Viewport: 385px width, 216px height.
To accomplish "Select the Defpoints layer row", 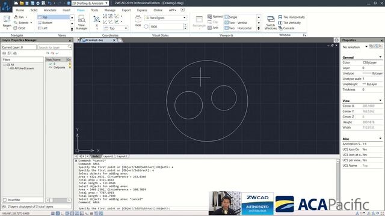I will (x=58, y=67).
